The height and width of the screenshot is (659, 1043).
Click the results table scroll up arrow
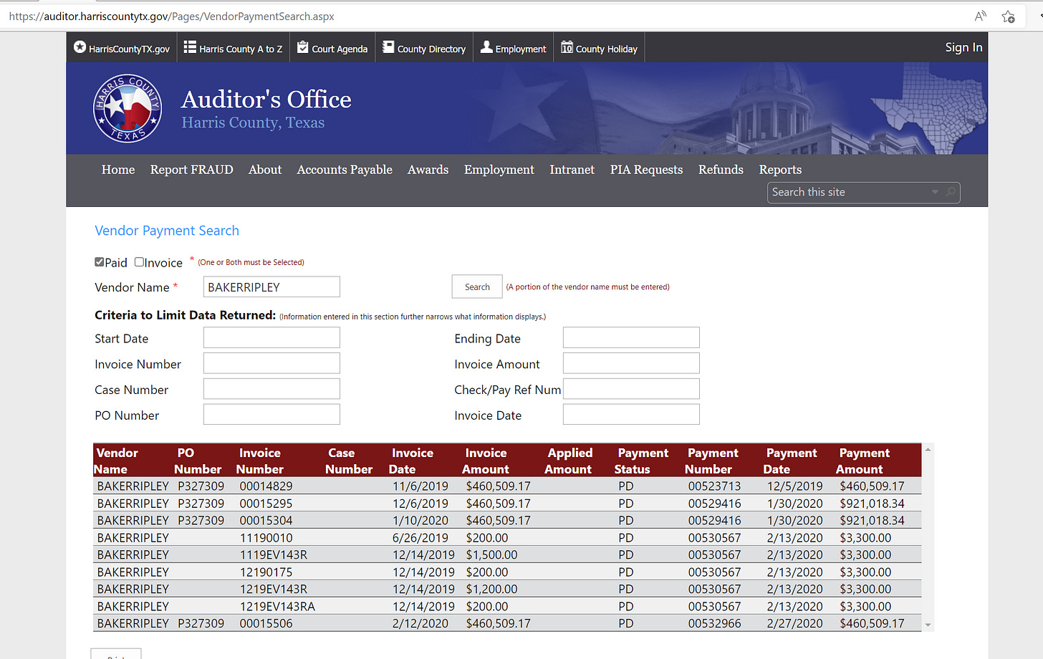(928, 450)
